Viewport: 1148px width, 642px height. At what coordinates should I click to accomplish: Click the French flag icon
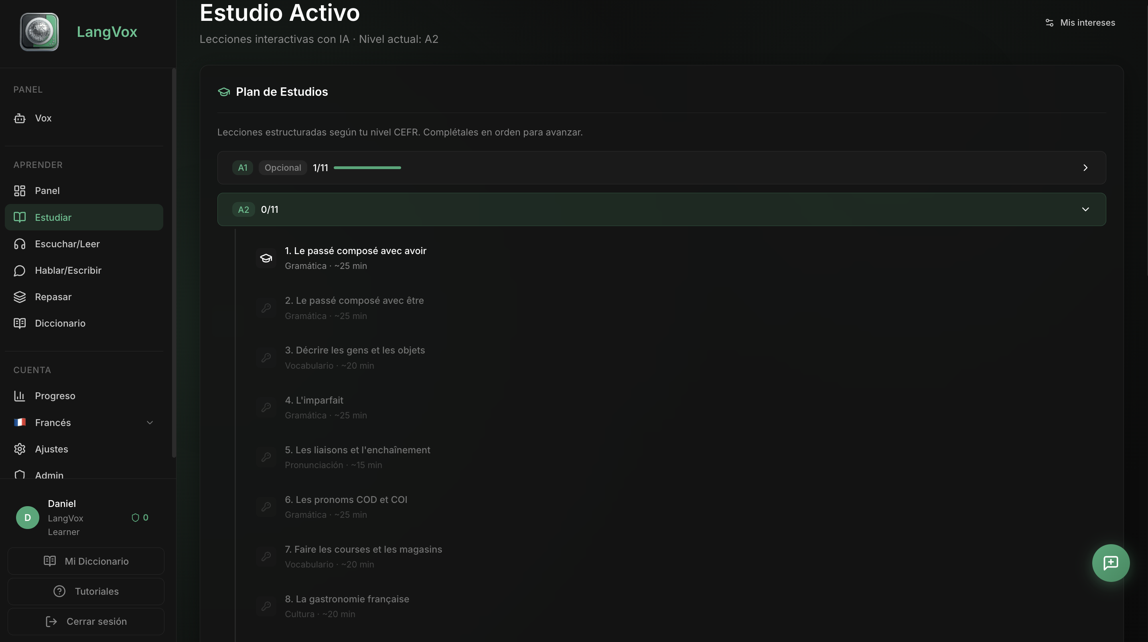click(x=20, y=422)
